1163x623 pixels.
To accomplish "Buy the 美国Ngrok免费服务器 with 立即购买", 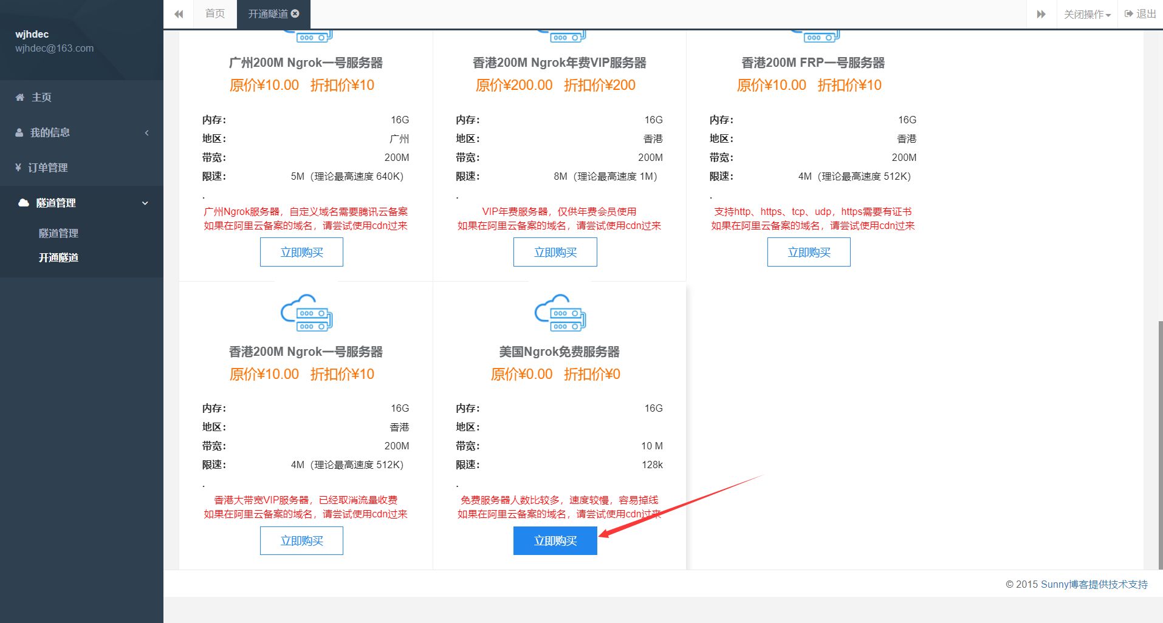I will click(555, 540).
